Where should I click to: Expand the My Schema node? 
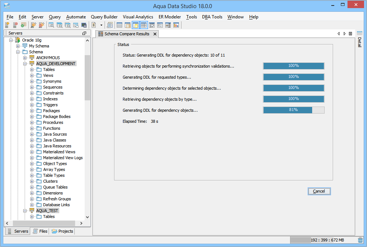tap(18, 46)
